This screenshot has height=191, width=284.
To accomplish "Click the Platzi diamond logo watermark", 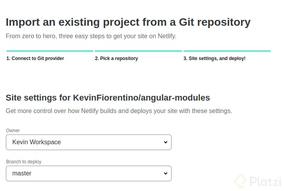I will (240, 181).
